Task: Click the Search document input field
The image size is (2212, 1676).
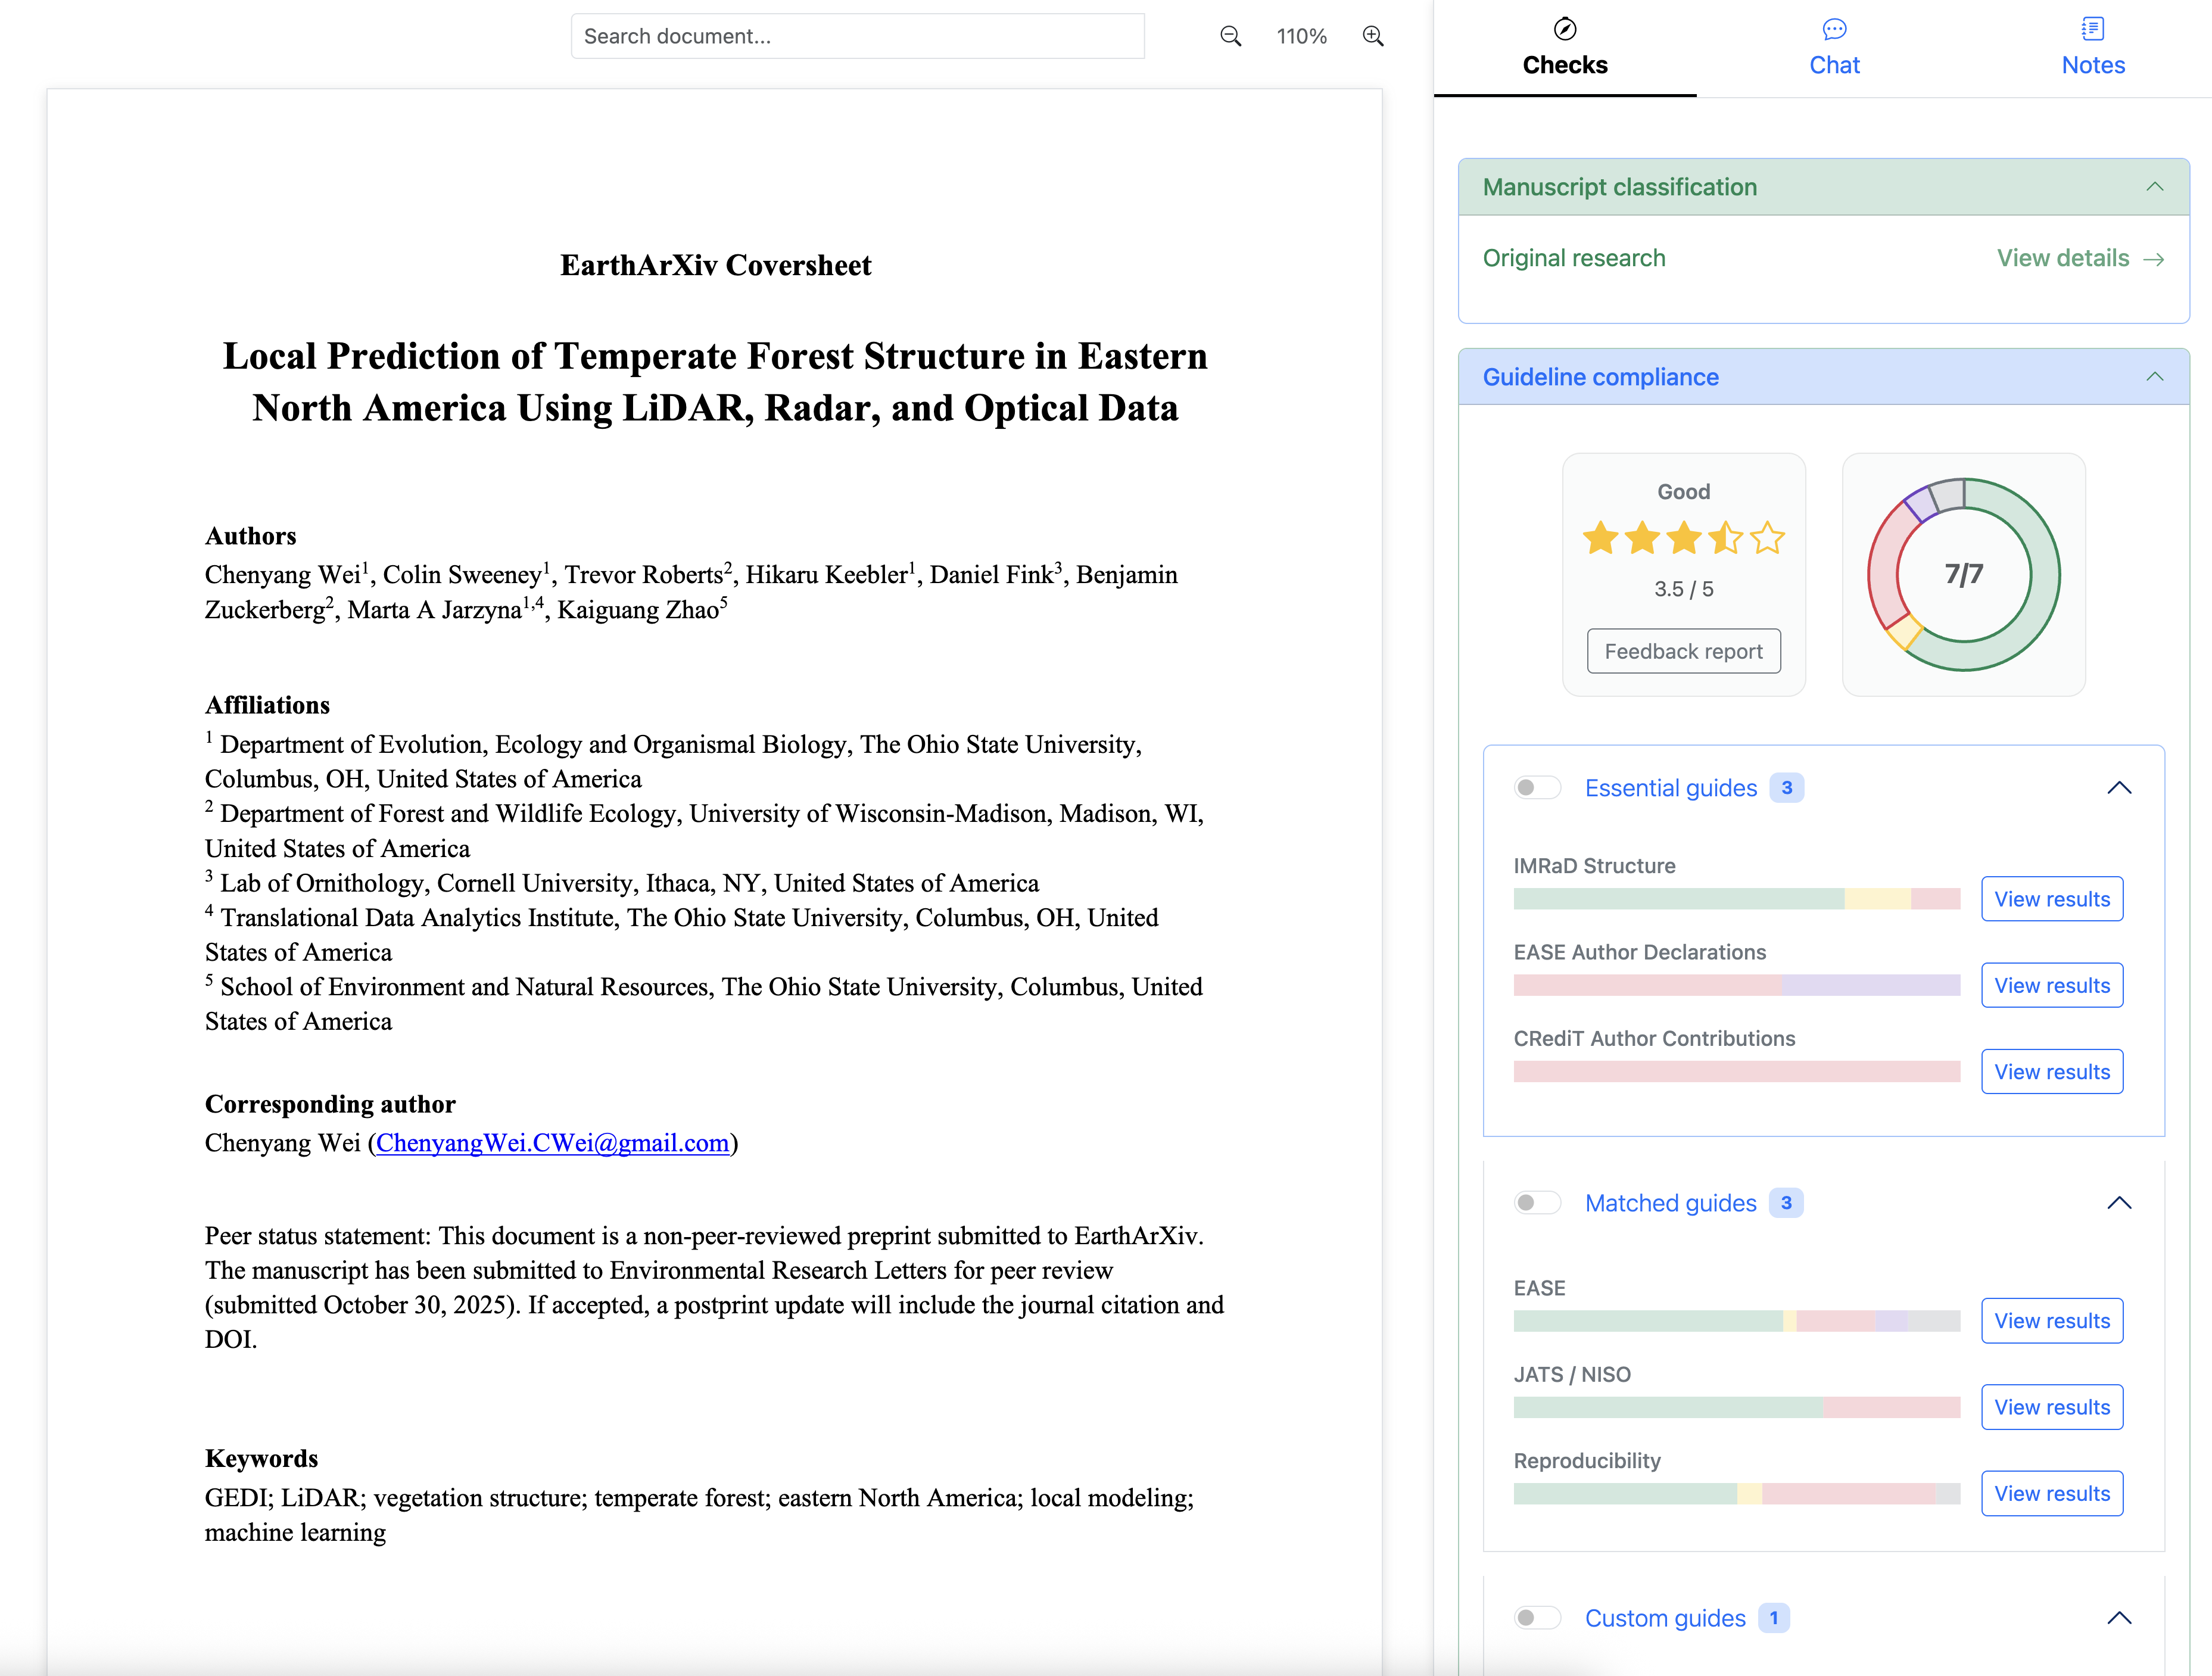Action: [x=857, y=37]
